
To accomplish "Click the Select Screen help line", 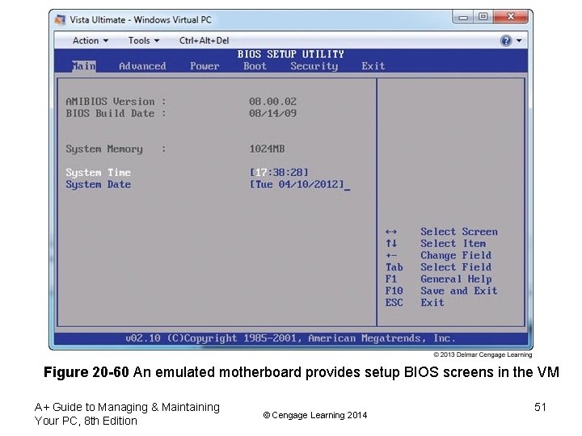I will [x=441, y=232].
